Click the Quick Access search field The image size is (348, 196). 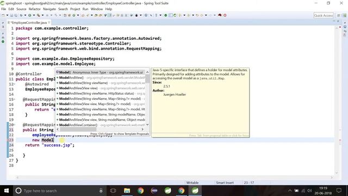pos(324,16)
